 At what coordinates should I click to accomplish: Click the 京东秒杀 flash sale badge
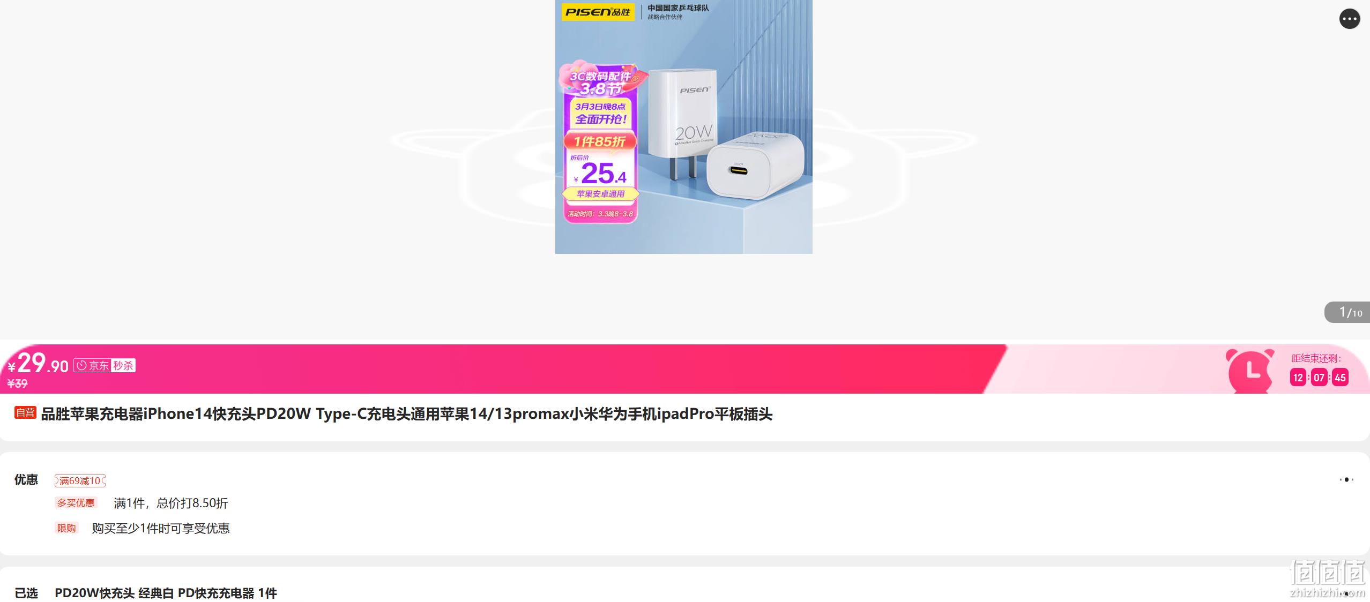[x=105, y=365]
